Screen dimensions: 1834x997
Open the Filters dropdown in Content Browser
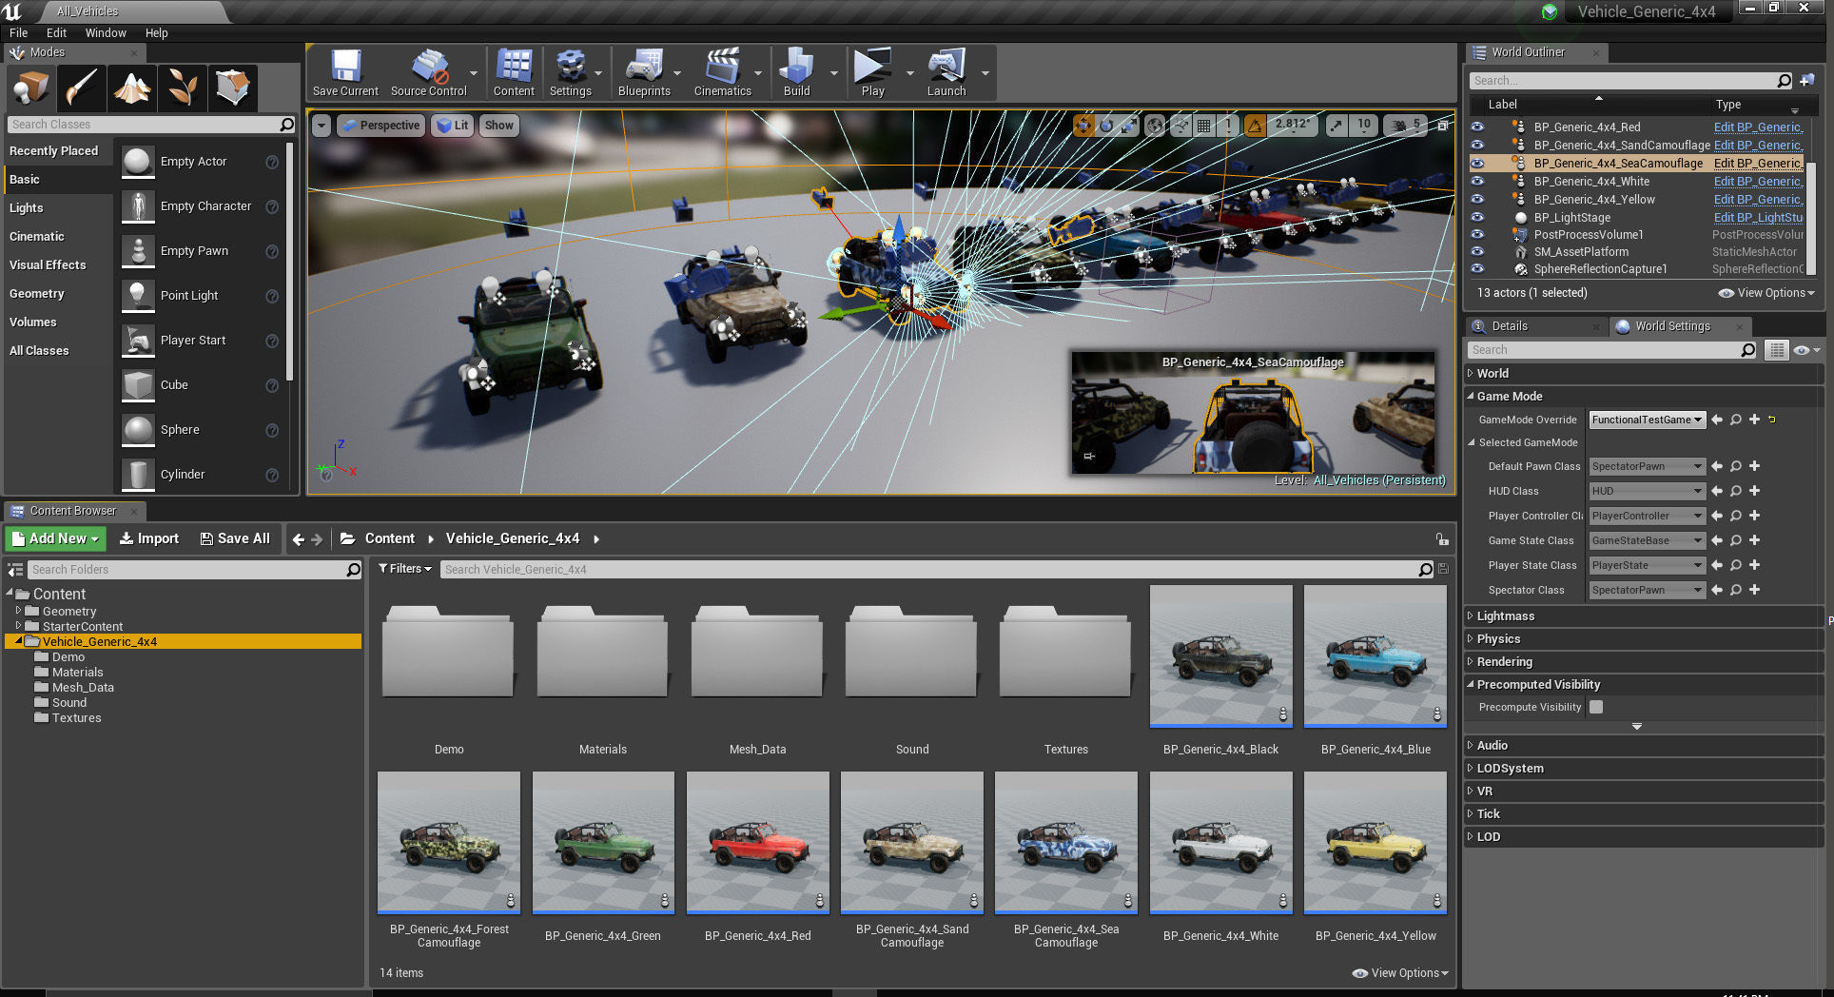[x=405, y=569]
